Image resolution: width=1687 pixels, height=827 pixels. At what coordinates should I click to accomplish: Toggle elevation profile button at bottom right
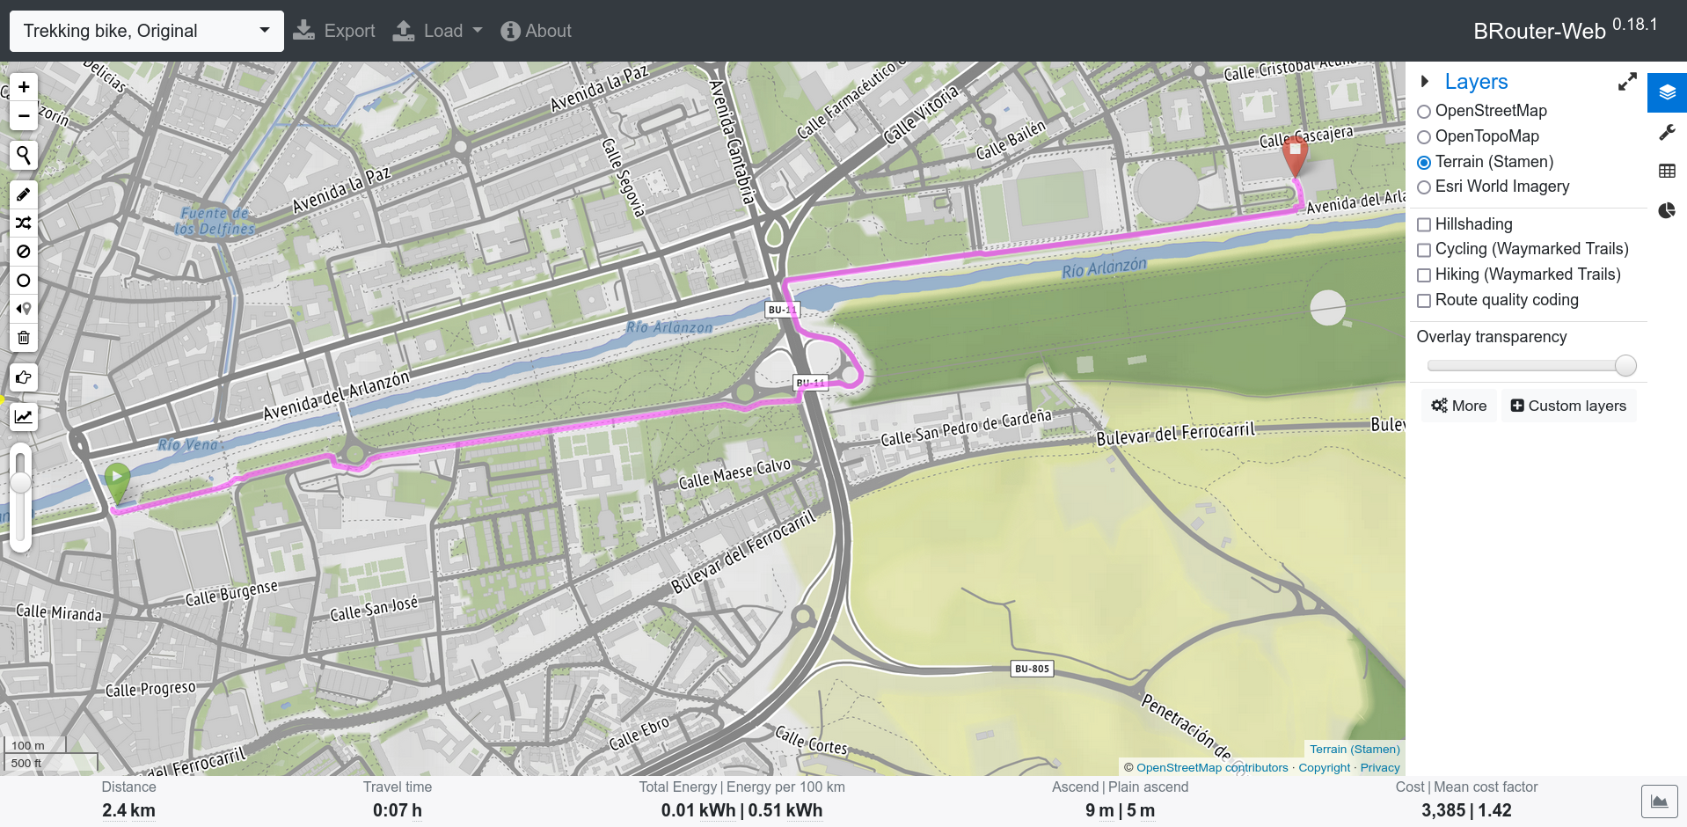(1659, 801)
